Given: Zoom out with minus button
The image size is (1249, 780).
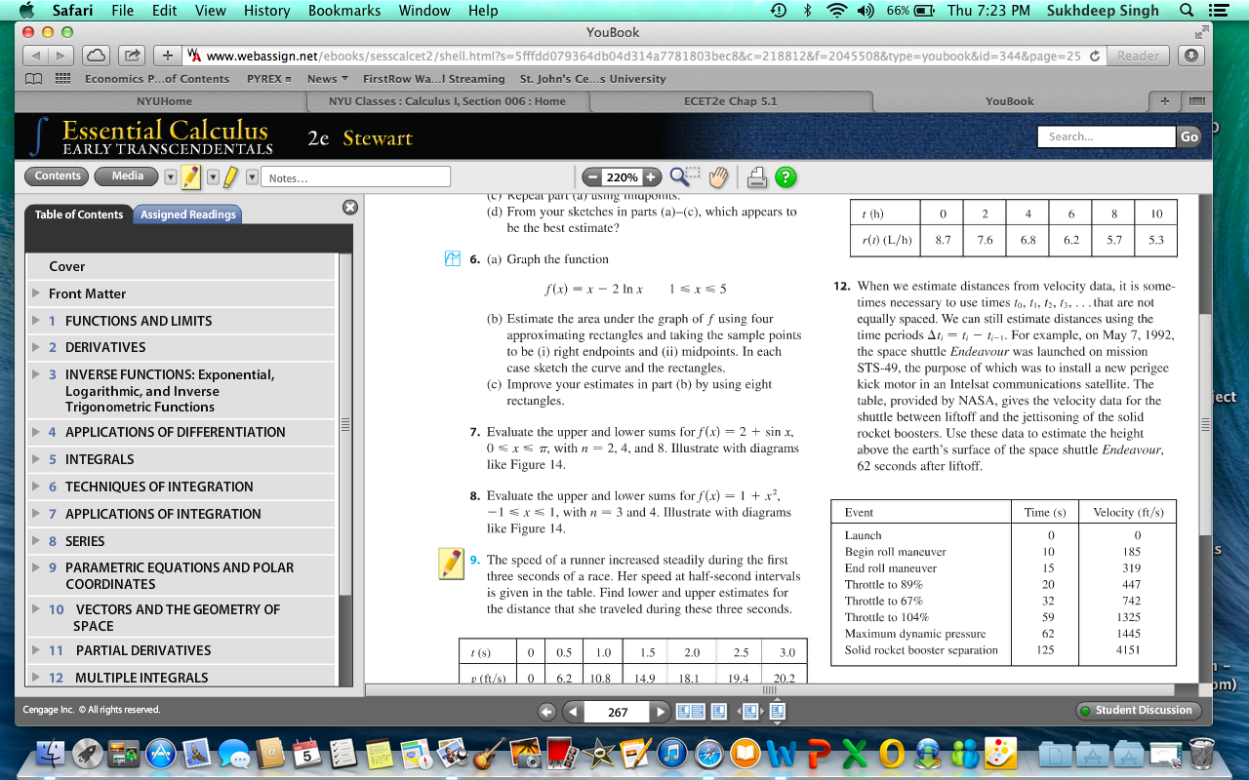Looking at the screenshot, I should [591, 177].
